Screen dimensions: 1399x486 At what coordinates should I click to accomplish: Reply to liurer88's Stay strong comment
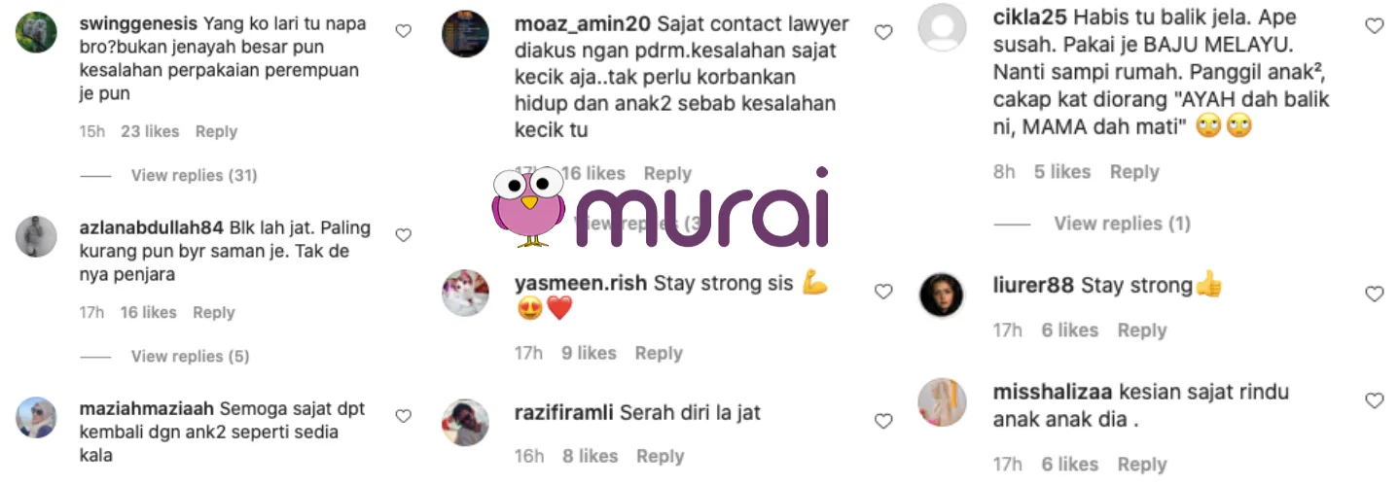1142,330
